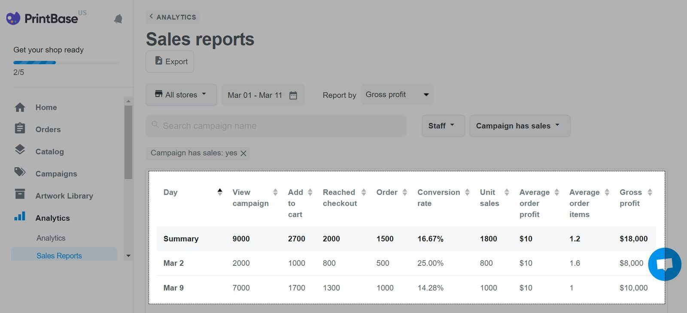Click Summary view campaign 9000

(x=241, y=239)
